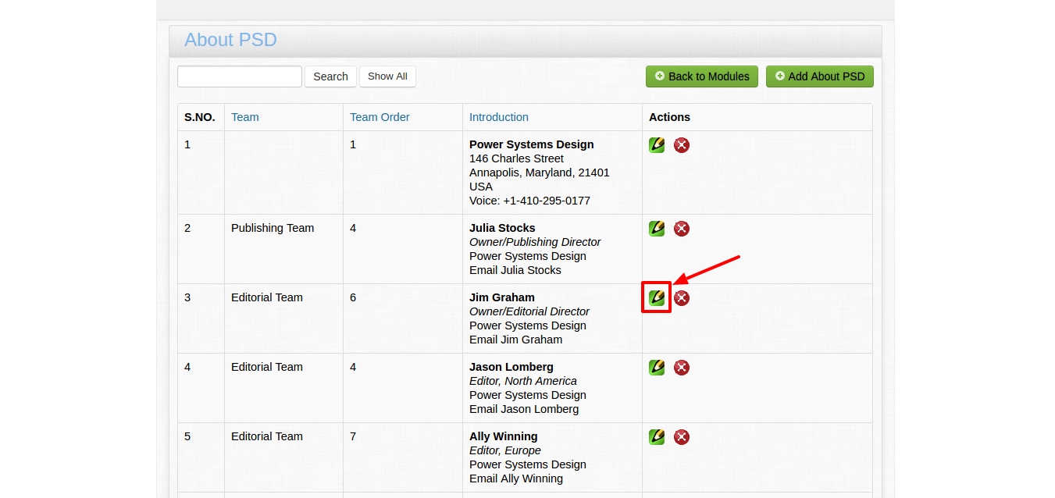Open Add About PSD form
The width and height of the screenshot is (1055, 498).
click(x=820, y=76)
